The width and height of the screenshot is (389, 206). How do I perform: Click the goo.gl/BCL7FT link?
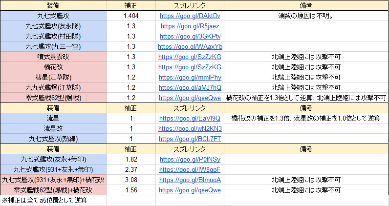(190, 139)
